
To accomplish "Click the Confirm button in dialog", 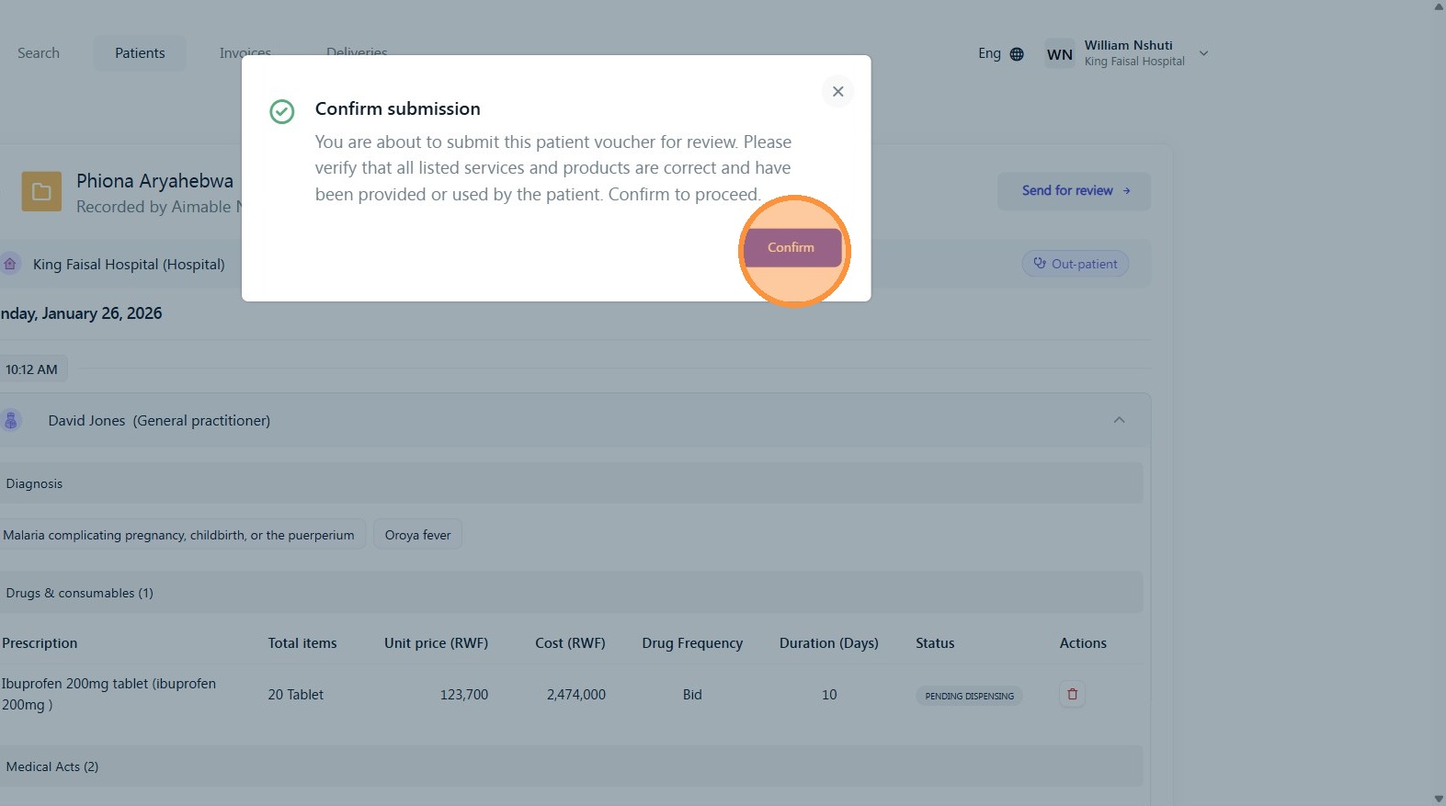I will coord(792,247).
